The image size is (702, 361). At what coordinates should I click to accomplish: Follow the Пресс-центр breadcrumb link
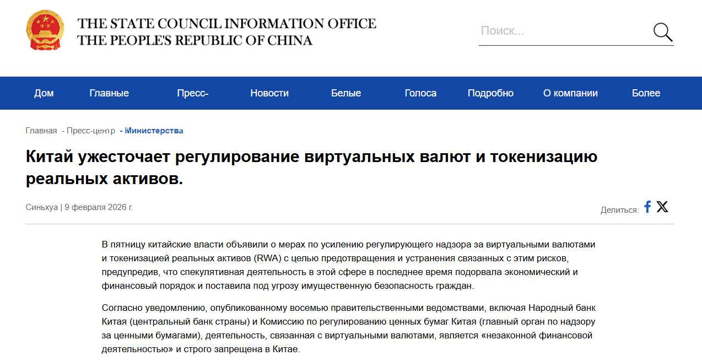tap(91, 131)
